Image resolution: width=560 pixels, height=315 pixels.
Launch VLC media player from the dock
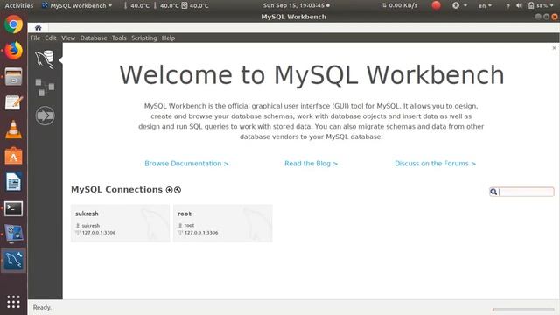(x=14, y=129)
